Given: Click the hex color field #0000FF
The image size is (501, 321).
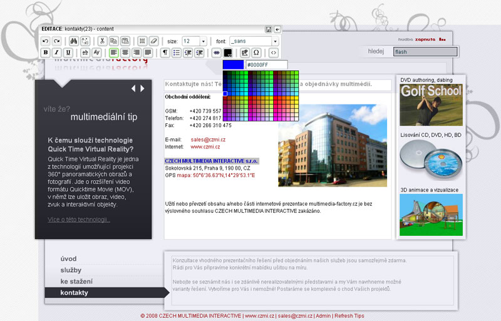Looking at the screenshot, I should pos(267,65).
